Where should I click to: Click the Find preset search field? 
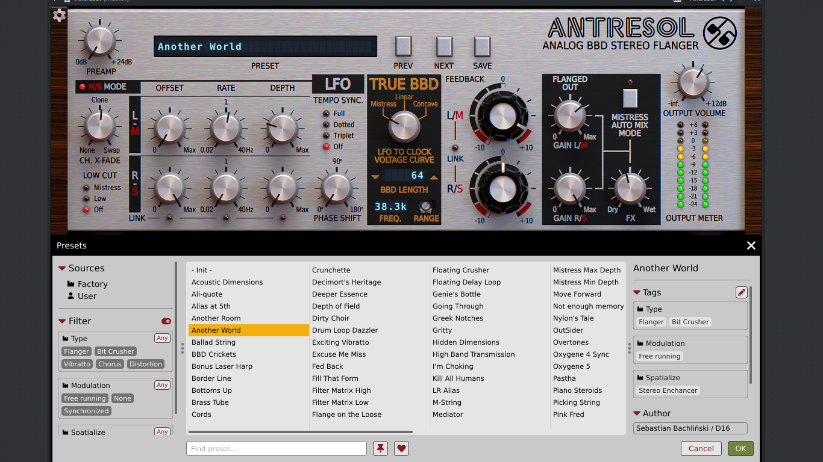(277, 448)
